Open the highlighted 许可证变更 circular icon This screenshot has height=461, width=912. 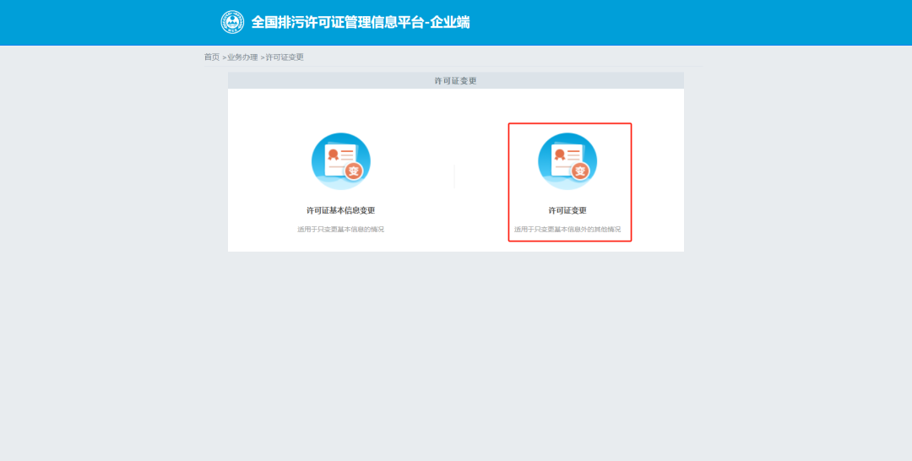[567, 160]
